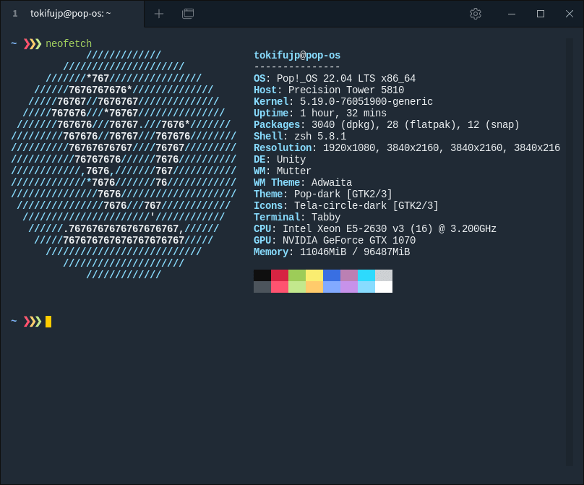This screenshot has width=584, height=485.
Task: Close the Tabby window
Action: pyautogui.click(x=569, y=14)
